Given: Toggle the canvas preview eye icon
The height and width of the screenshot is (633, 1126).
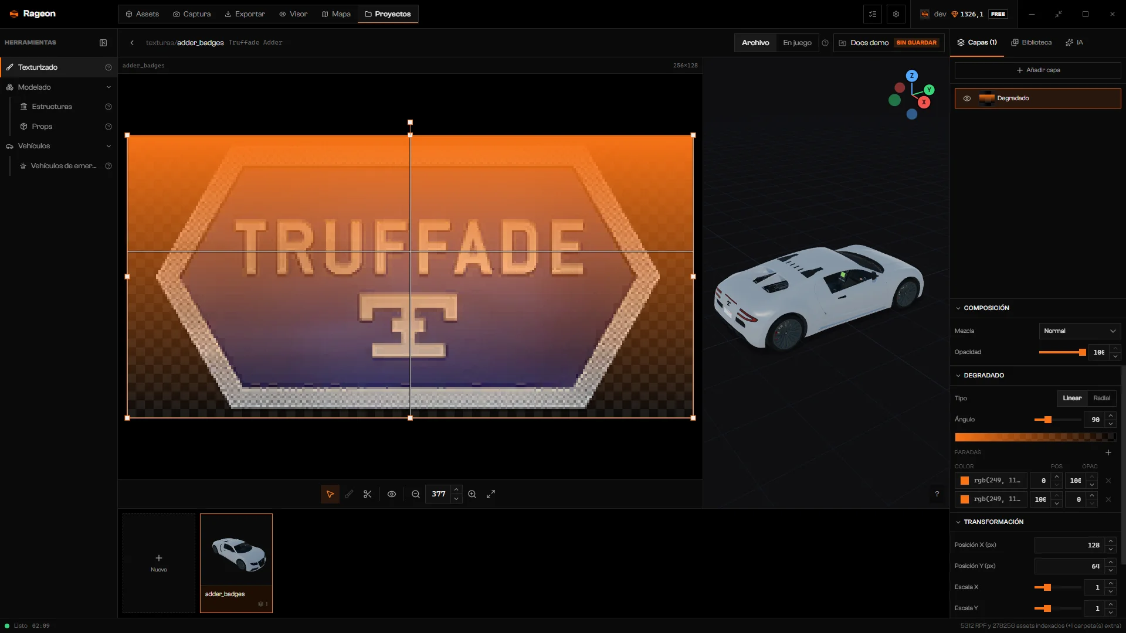Looking at the screenshot, I should point(392,494).
